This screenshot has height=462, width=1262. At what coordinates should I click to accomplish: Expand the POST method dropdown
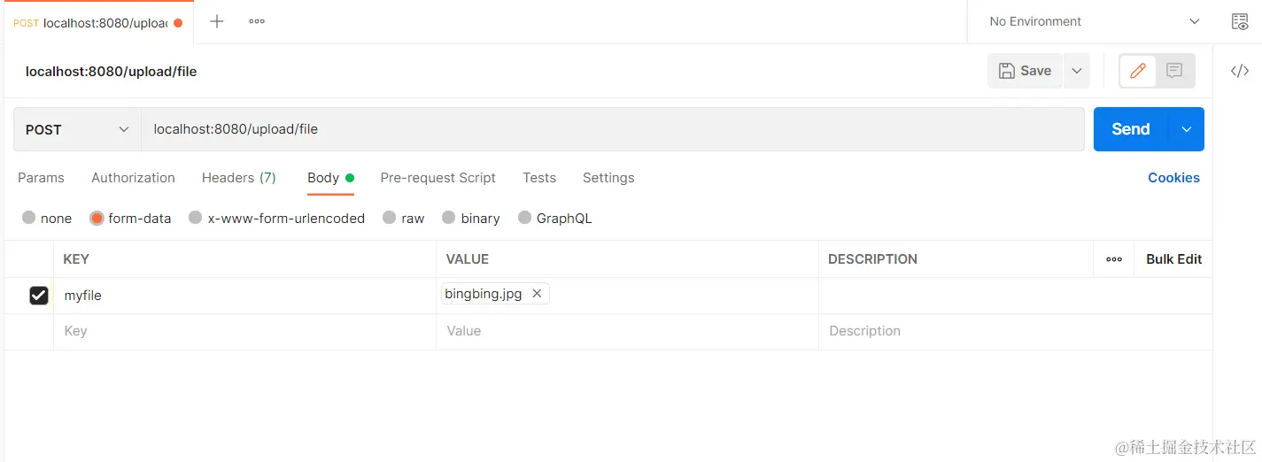(77, 129)
